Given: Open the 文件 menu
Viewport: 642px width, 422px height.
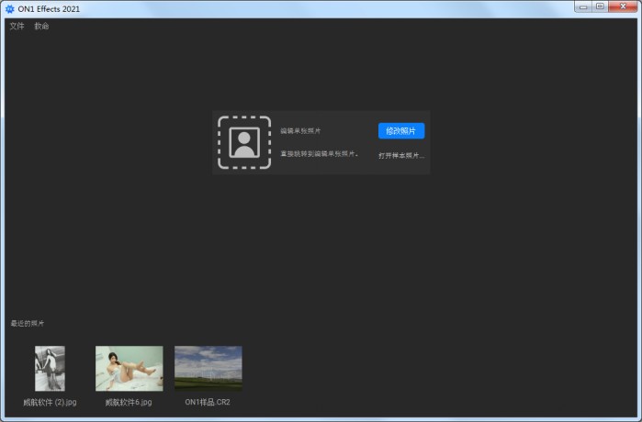Looking at the screenshot, I should [x=17, y=27].
